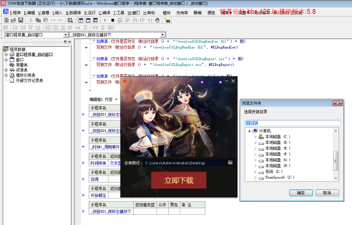Toggle the bottom status panel layout icon
Image resolution: width=352 pixels, height=225 pixels.
(x=88, y=20)
